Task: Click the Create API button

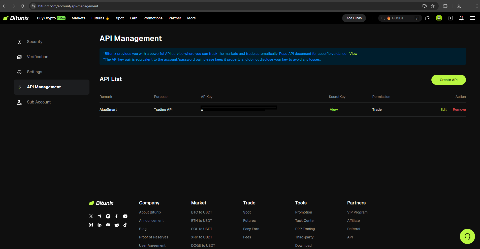Action: tap(448, 80)
